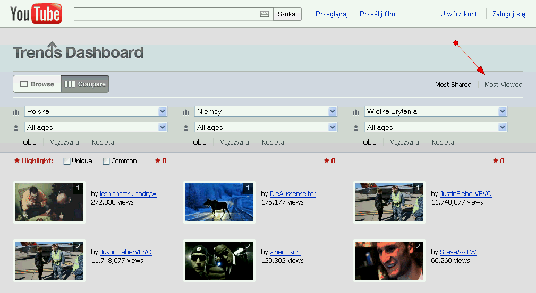Viewport: 536px width, 293px height.
Task: Click the star counter in Niemcy column
Action: pyautogui.click(x=330, y=161)
